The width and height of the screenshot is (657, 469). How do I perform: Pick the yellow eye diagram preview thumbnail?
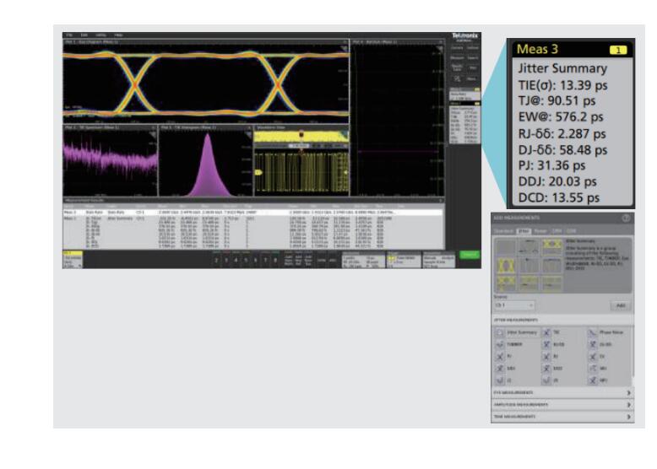tap(506, 265)
